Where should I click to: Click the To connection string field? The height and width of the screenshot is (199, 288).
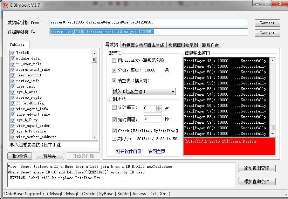click(149, 32)
